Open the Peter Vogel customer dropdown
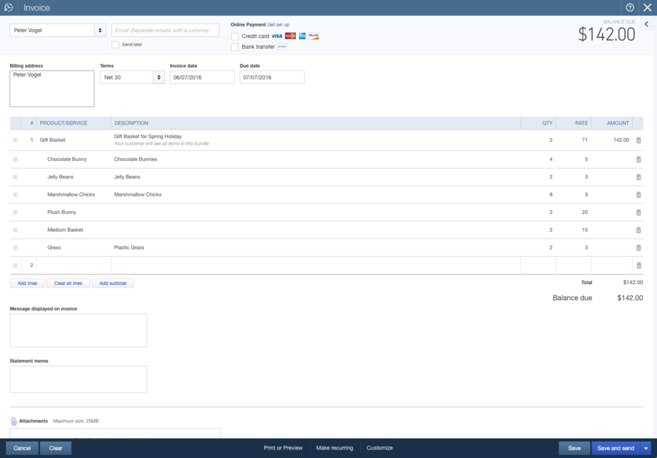Image resolution: width=657 pixels, height=458 pixels. 99,30
